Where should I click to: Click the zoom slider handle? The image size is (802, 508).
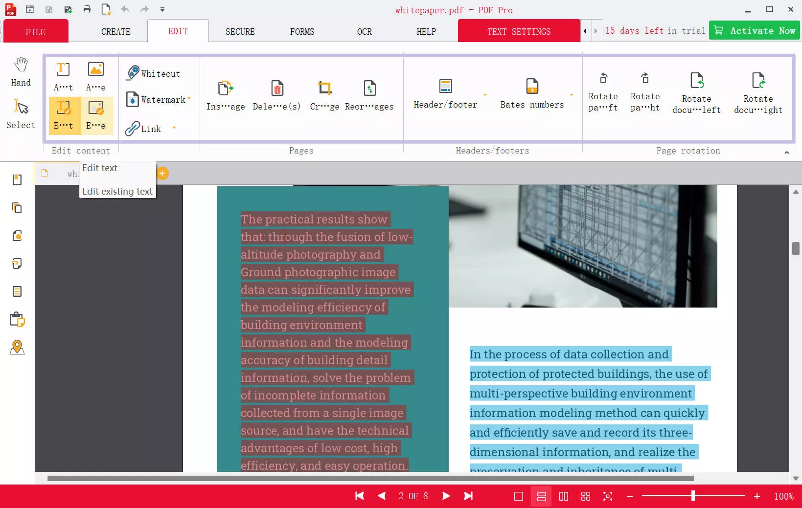693,496
